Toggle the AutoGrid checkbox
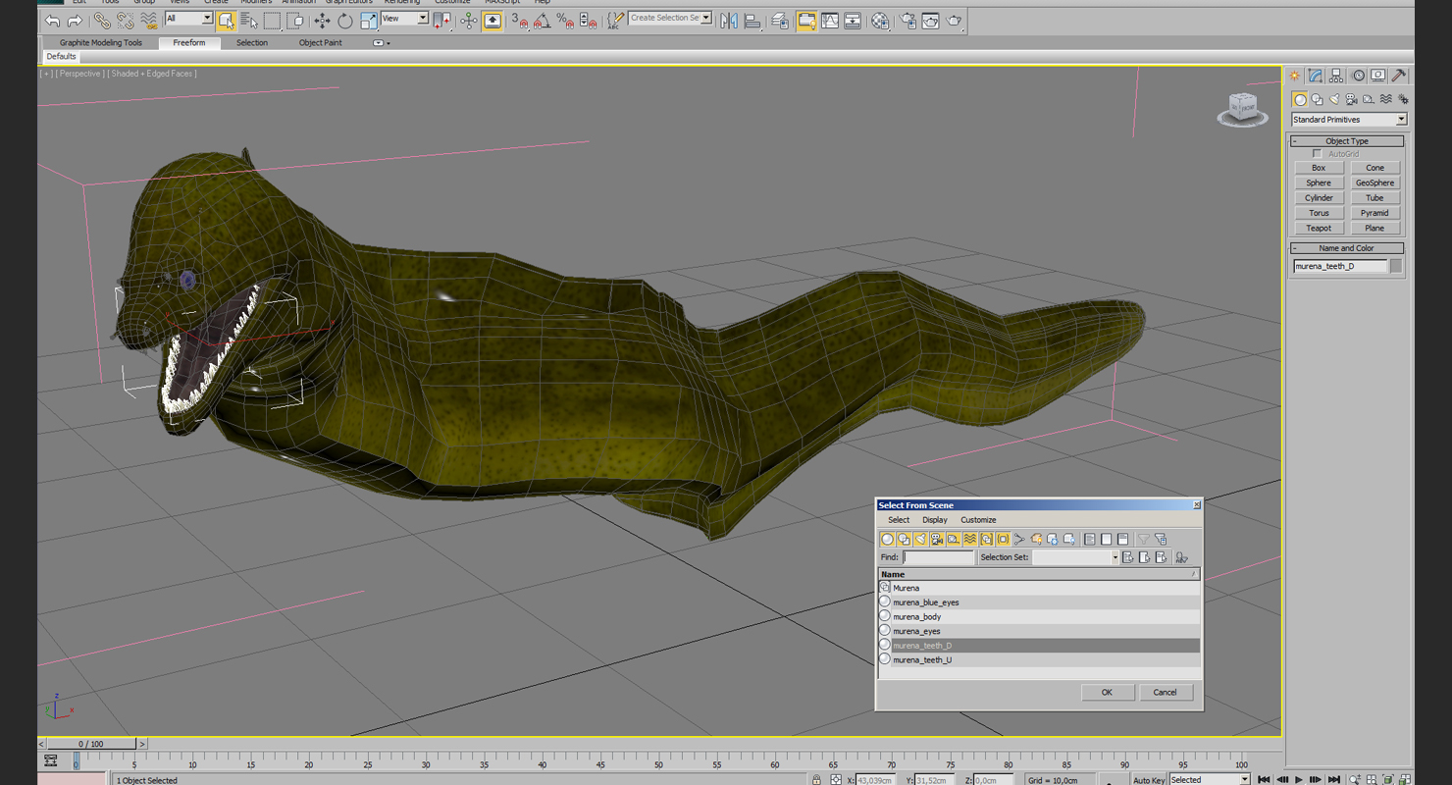1452x785 pixels. (x=1317, y=154)
